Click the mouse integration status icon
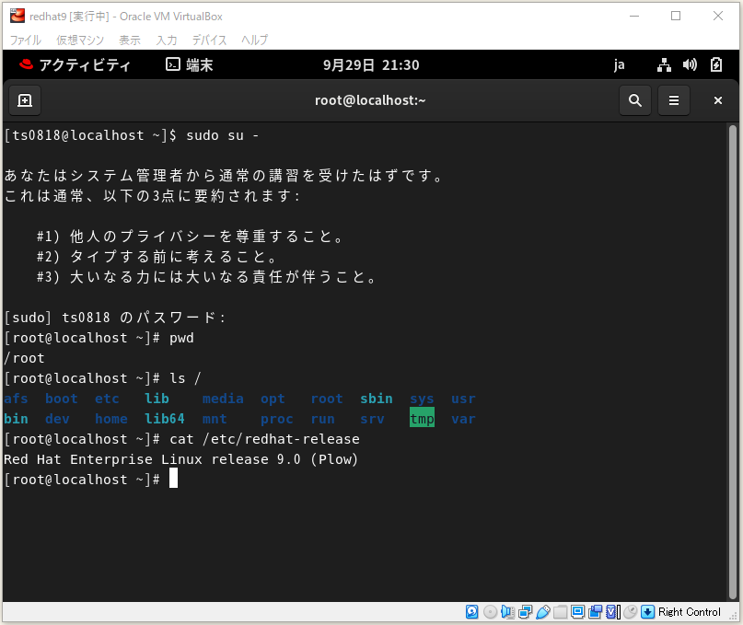The height and width of the screenshot is (625, 743). click(631, 612)
